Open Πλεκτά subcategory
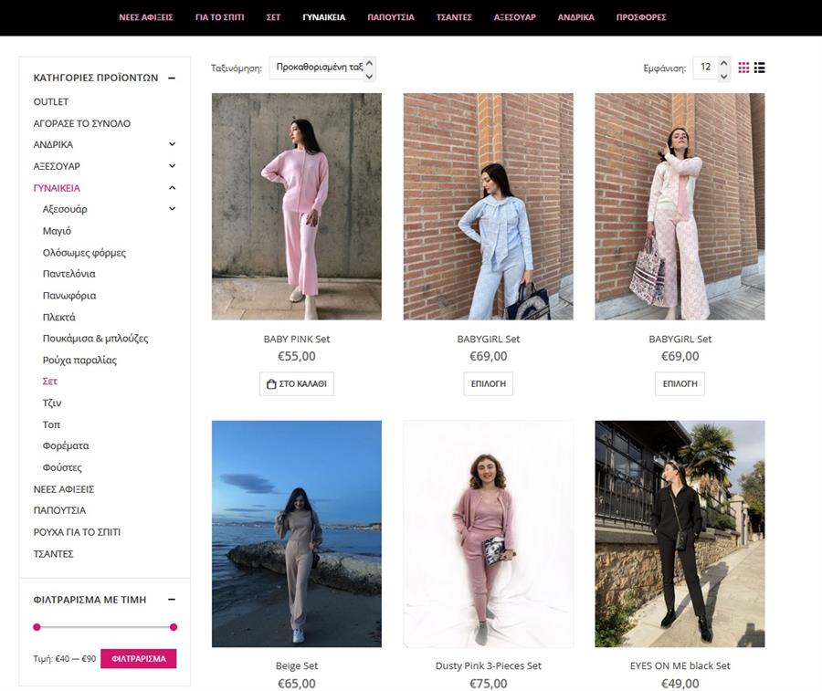 click(x=58, y=318)
